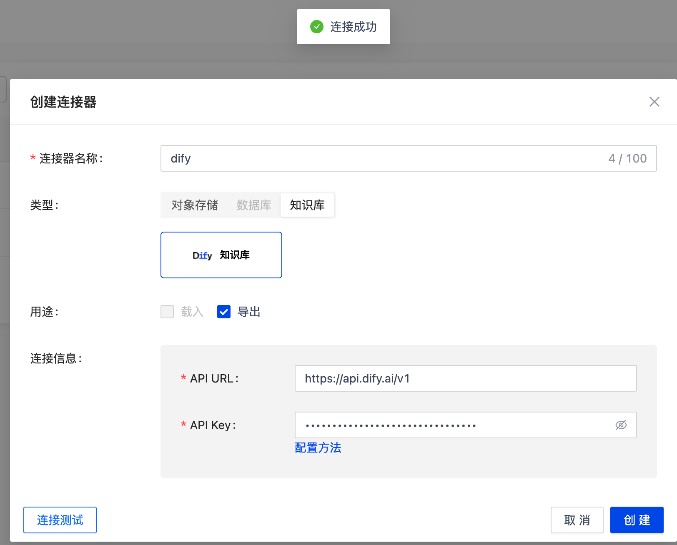The width and height of the screenshot is (677, 545).
Task: Focus the 连接器名称 input field
Action: coord(384,158)
